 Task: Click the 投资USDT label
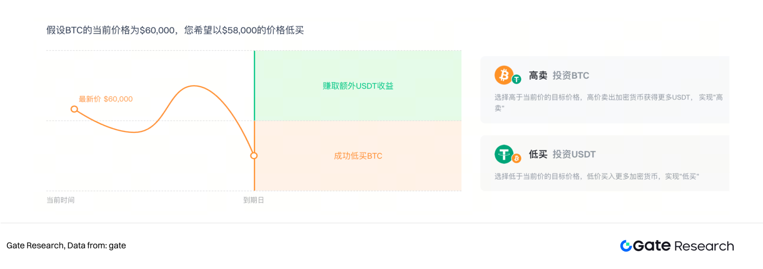tap(574, 154)
